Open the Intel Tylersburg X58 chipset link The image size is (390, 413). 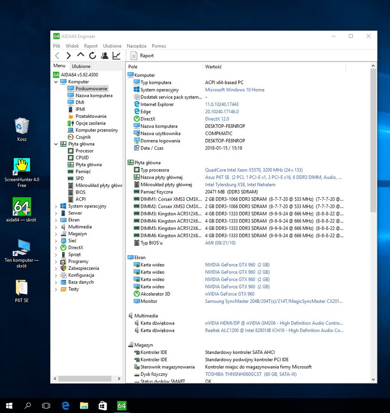(240, 185)
